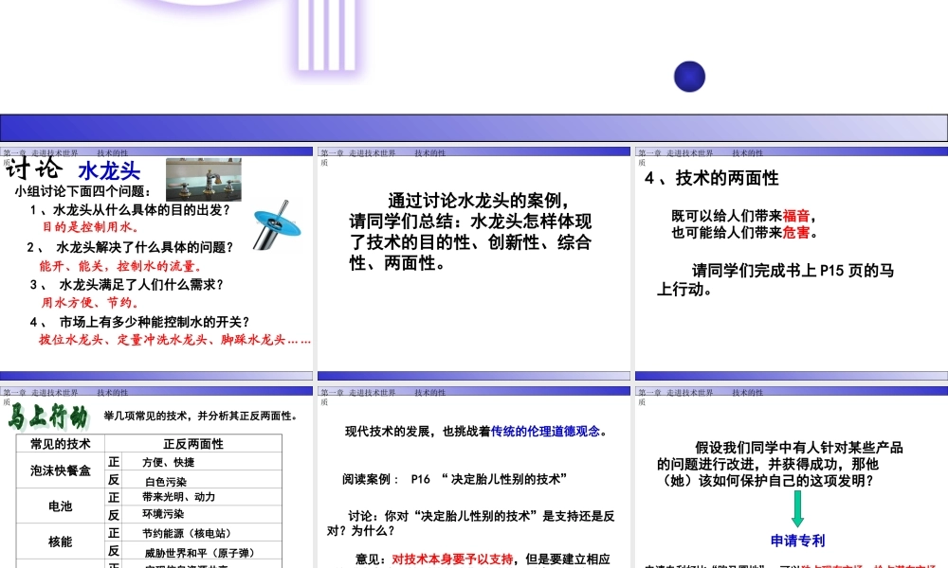The height and width of the screenshot is (568, 948).
Task: Click the dark blue horizontal banner bar
Action: click(x=473, y=127)
